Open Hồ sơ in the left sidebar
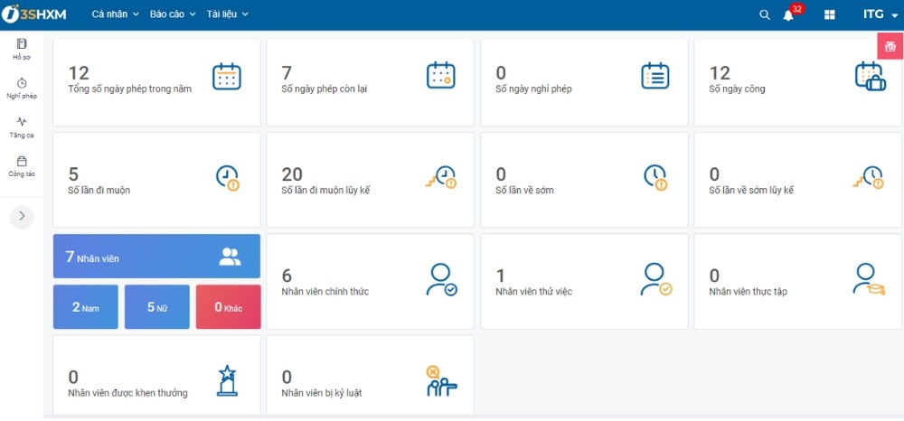The height and width of the screenshot is (421, 904). pyautogui.click(x=22, y=49)
